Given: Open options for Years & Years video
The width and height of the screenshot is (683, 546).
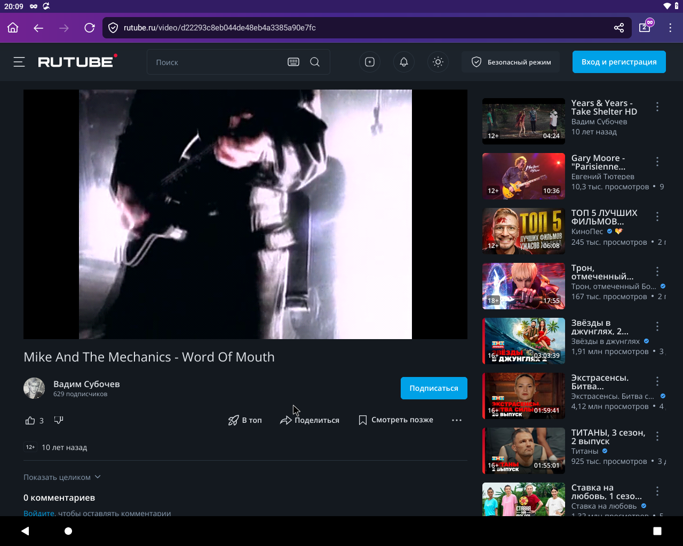Looking at the screenshot, I should 657,107.
